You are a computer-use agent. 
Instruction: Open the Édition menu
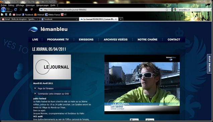coord(11,5)
